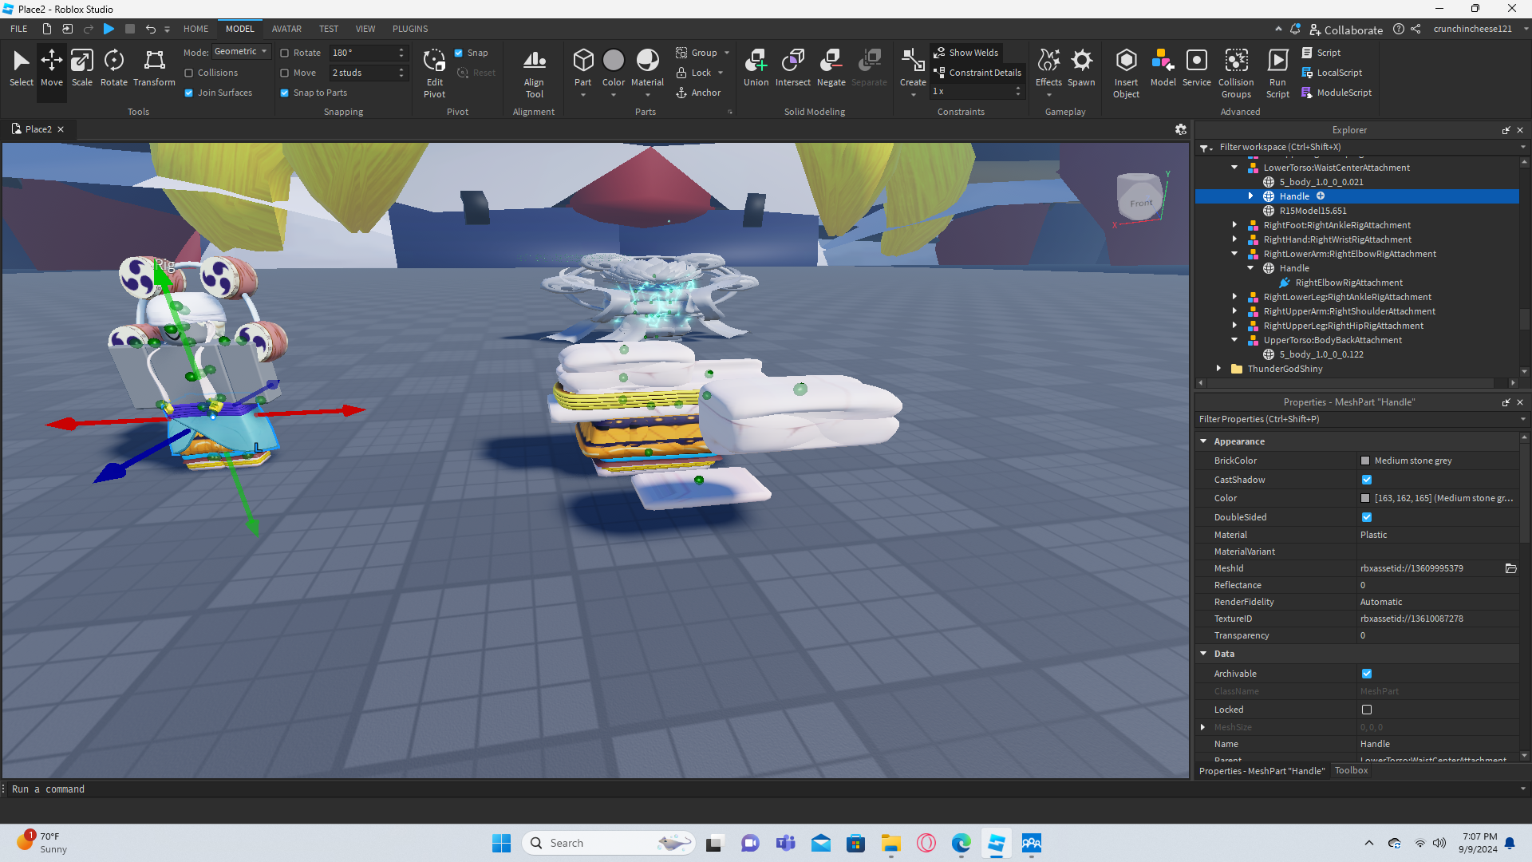Toggle the Locked property checkbox
This screenshot has height=862, width=1532.
[1367, 710]
